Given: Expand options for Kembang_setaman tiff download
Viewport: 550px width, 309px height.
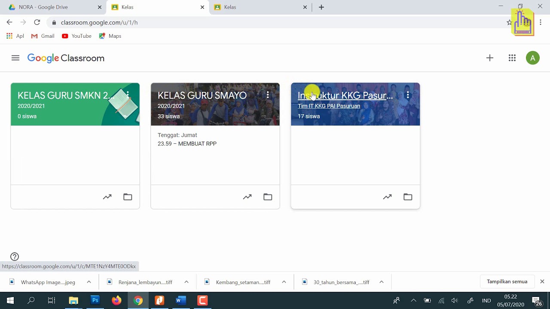Looking at the screenshot, I should click(x=284, y=282).
